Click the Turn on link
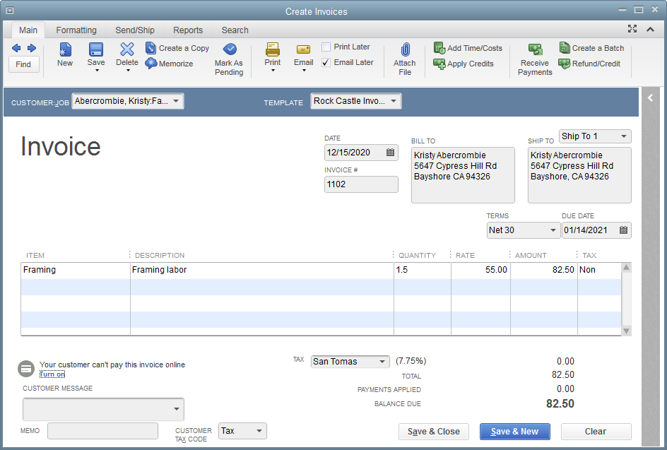The height and width of the screenshot is (450, 667). point(52,374)
